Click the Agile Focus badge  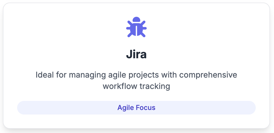[x=136, y=108]
